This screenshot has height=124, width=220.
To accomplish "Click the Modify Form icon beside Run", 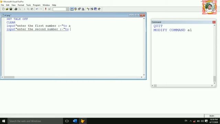I will click(x=49, y=9).
